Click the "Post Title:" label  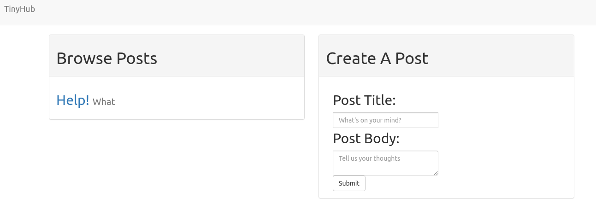[364, 100]
